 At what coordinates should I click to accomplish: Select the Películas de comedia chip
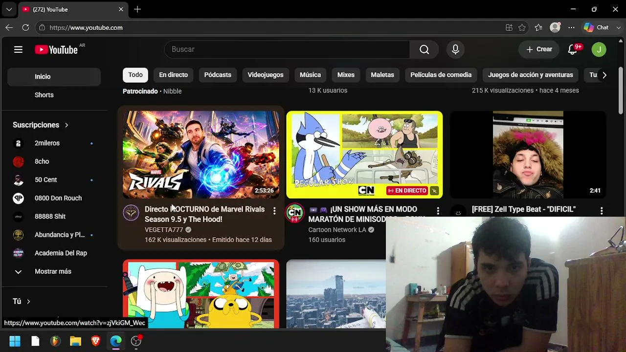[441, 75]
